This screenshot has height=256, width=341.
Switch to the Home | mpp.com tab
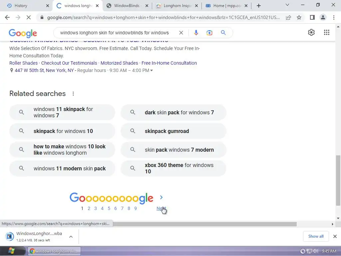[226, 6]
